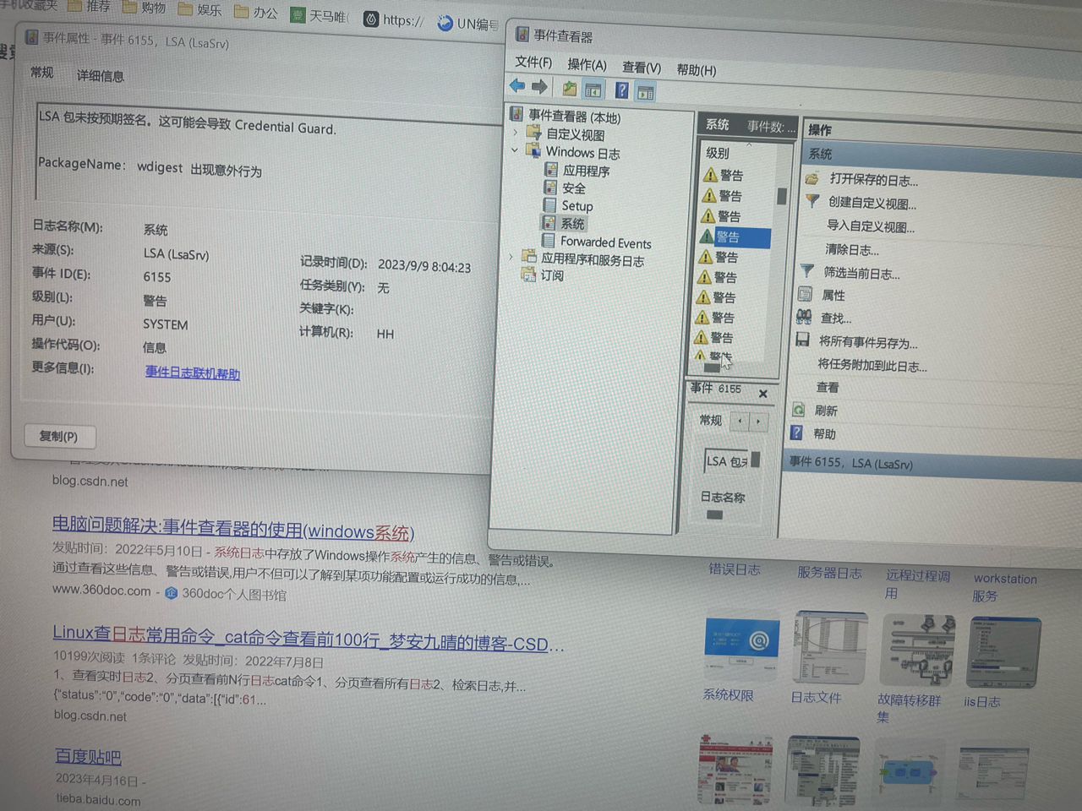This screenshot has width=1082, height=811.
Task: Collapse the Windows 日志 tree node
Action: click(x=514, y=152)
